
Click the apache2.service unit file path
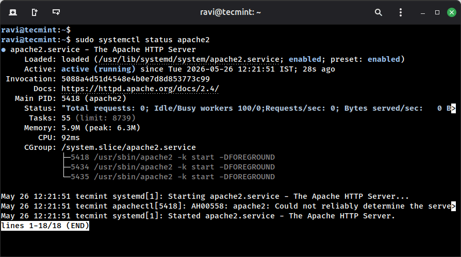coord(189,59)
